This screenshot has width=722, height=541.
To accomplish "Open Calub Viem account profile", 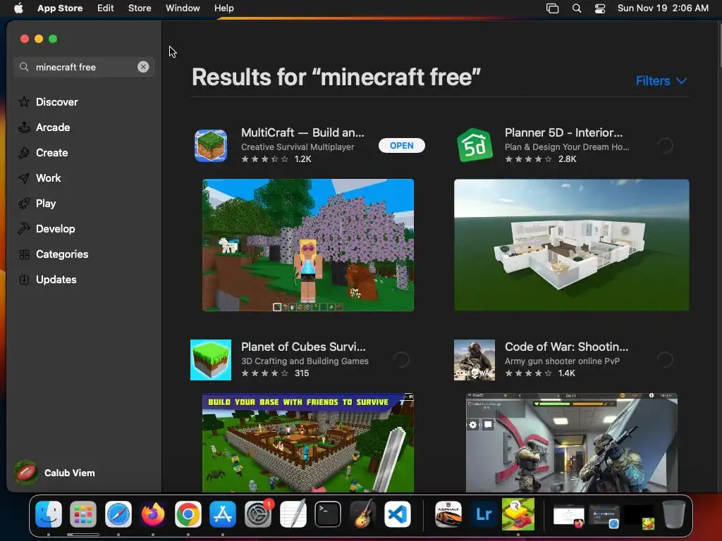I will tap(54, 473).
